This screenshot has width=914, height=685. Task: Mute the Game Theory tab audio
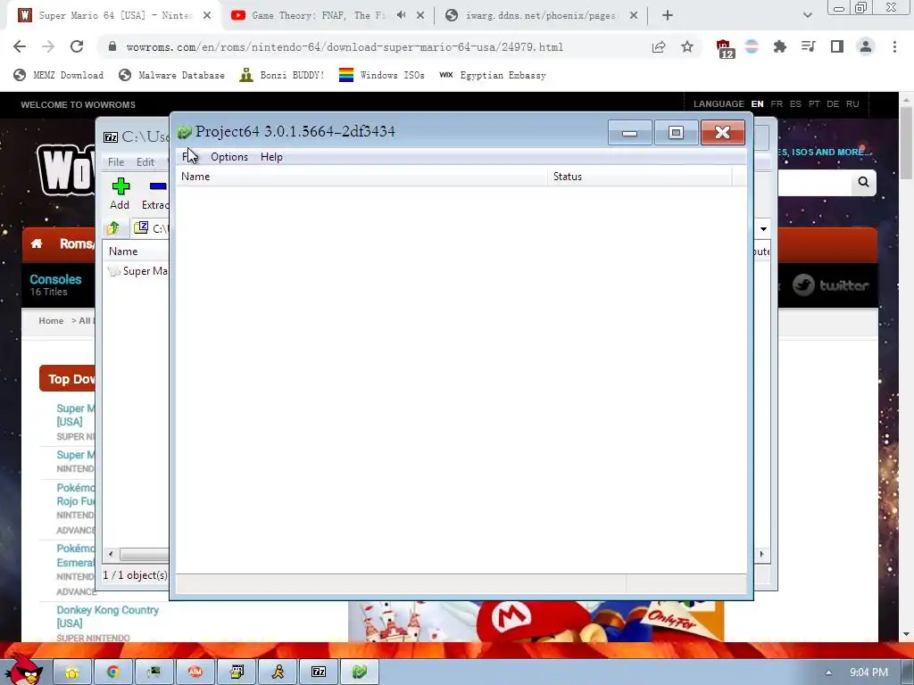click(x=402, y=15)
